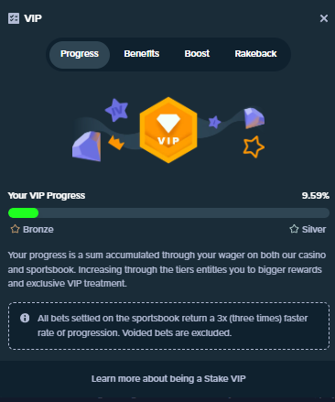The height and width of the screenshot is (402, 335).
Task: Click the 9.59% progress value
Action: pyautogui.click(x=316, y=196)
